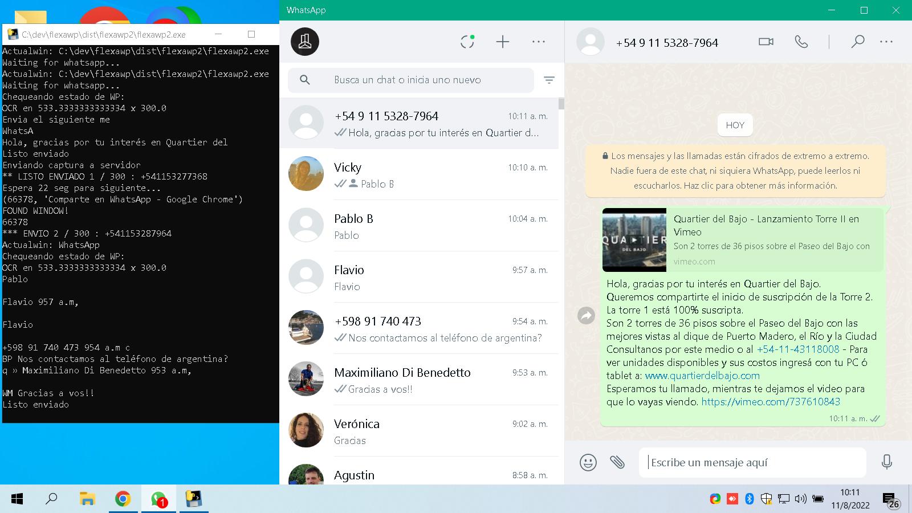This screenshot has height=513, width=912.
Task: Open the Pablo B chat
Action: (419, 226)
